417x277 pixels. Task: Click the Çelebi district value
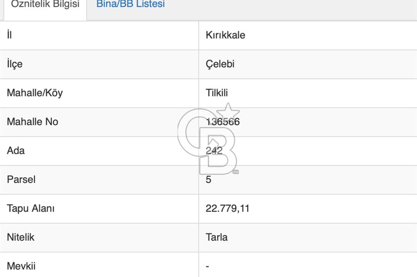coord(221,64)
